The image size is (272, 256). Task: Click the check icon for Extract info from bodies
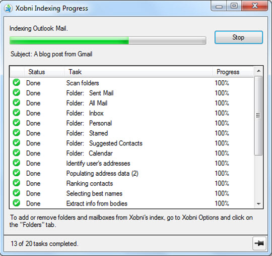click(16, 203)
